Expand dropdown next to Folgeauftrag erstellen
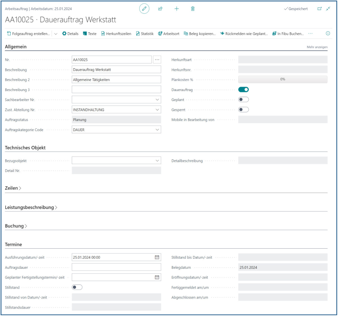The width and height of the screenshot is (338, 316). (x=56, y=34)
